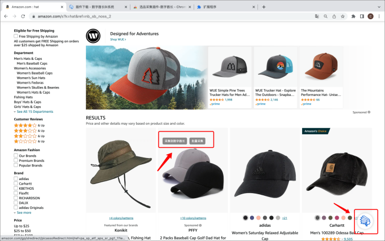
Task: Show +10 colors/patterns for PFFY caps
Action: click(x=193, y=218)
